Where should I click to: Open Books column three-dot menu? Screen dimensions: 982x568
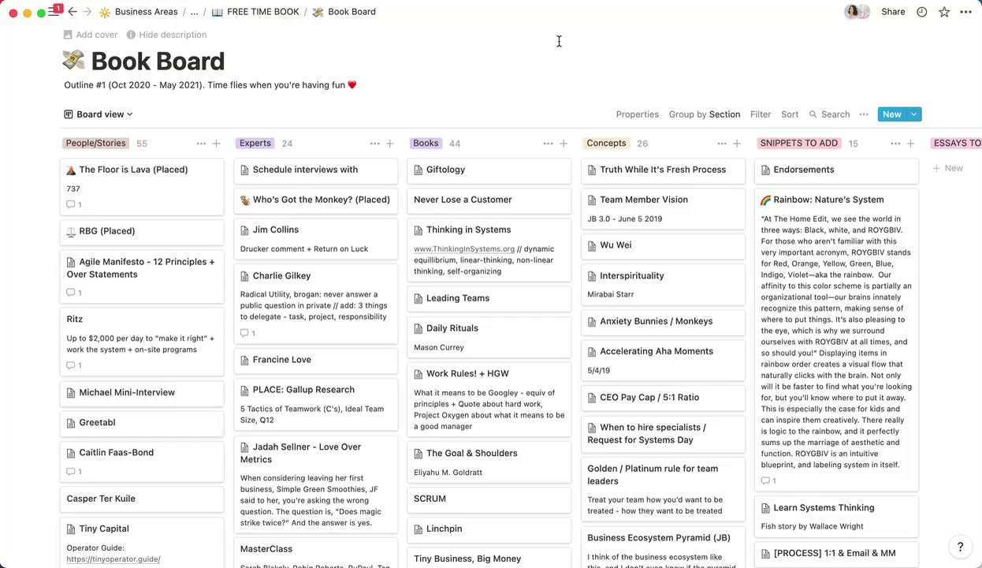pyautogui.click(x=548, y=144)
